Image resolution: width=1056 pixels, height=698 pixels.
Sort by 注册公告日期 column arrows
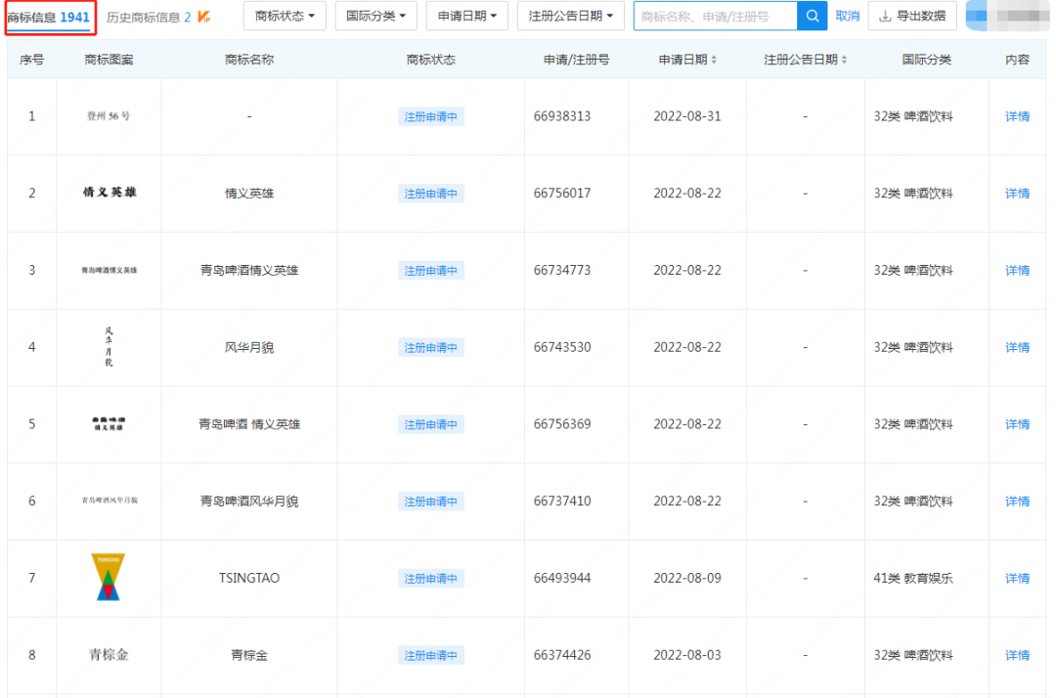[844, 60]
